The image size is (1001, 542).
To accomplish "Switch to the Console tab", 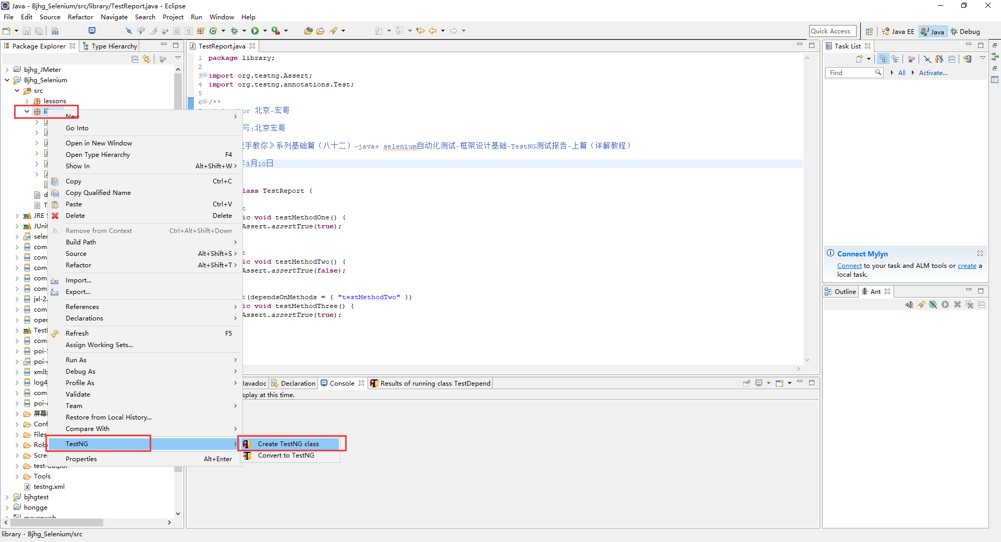I will pos(341,384).
